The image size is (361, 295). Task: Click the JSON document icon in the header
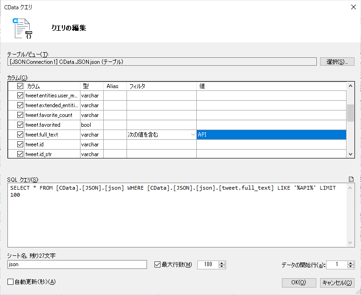22,28
